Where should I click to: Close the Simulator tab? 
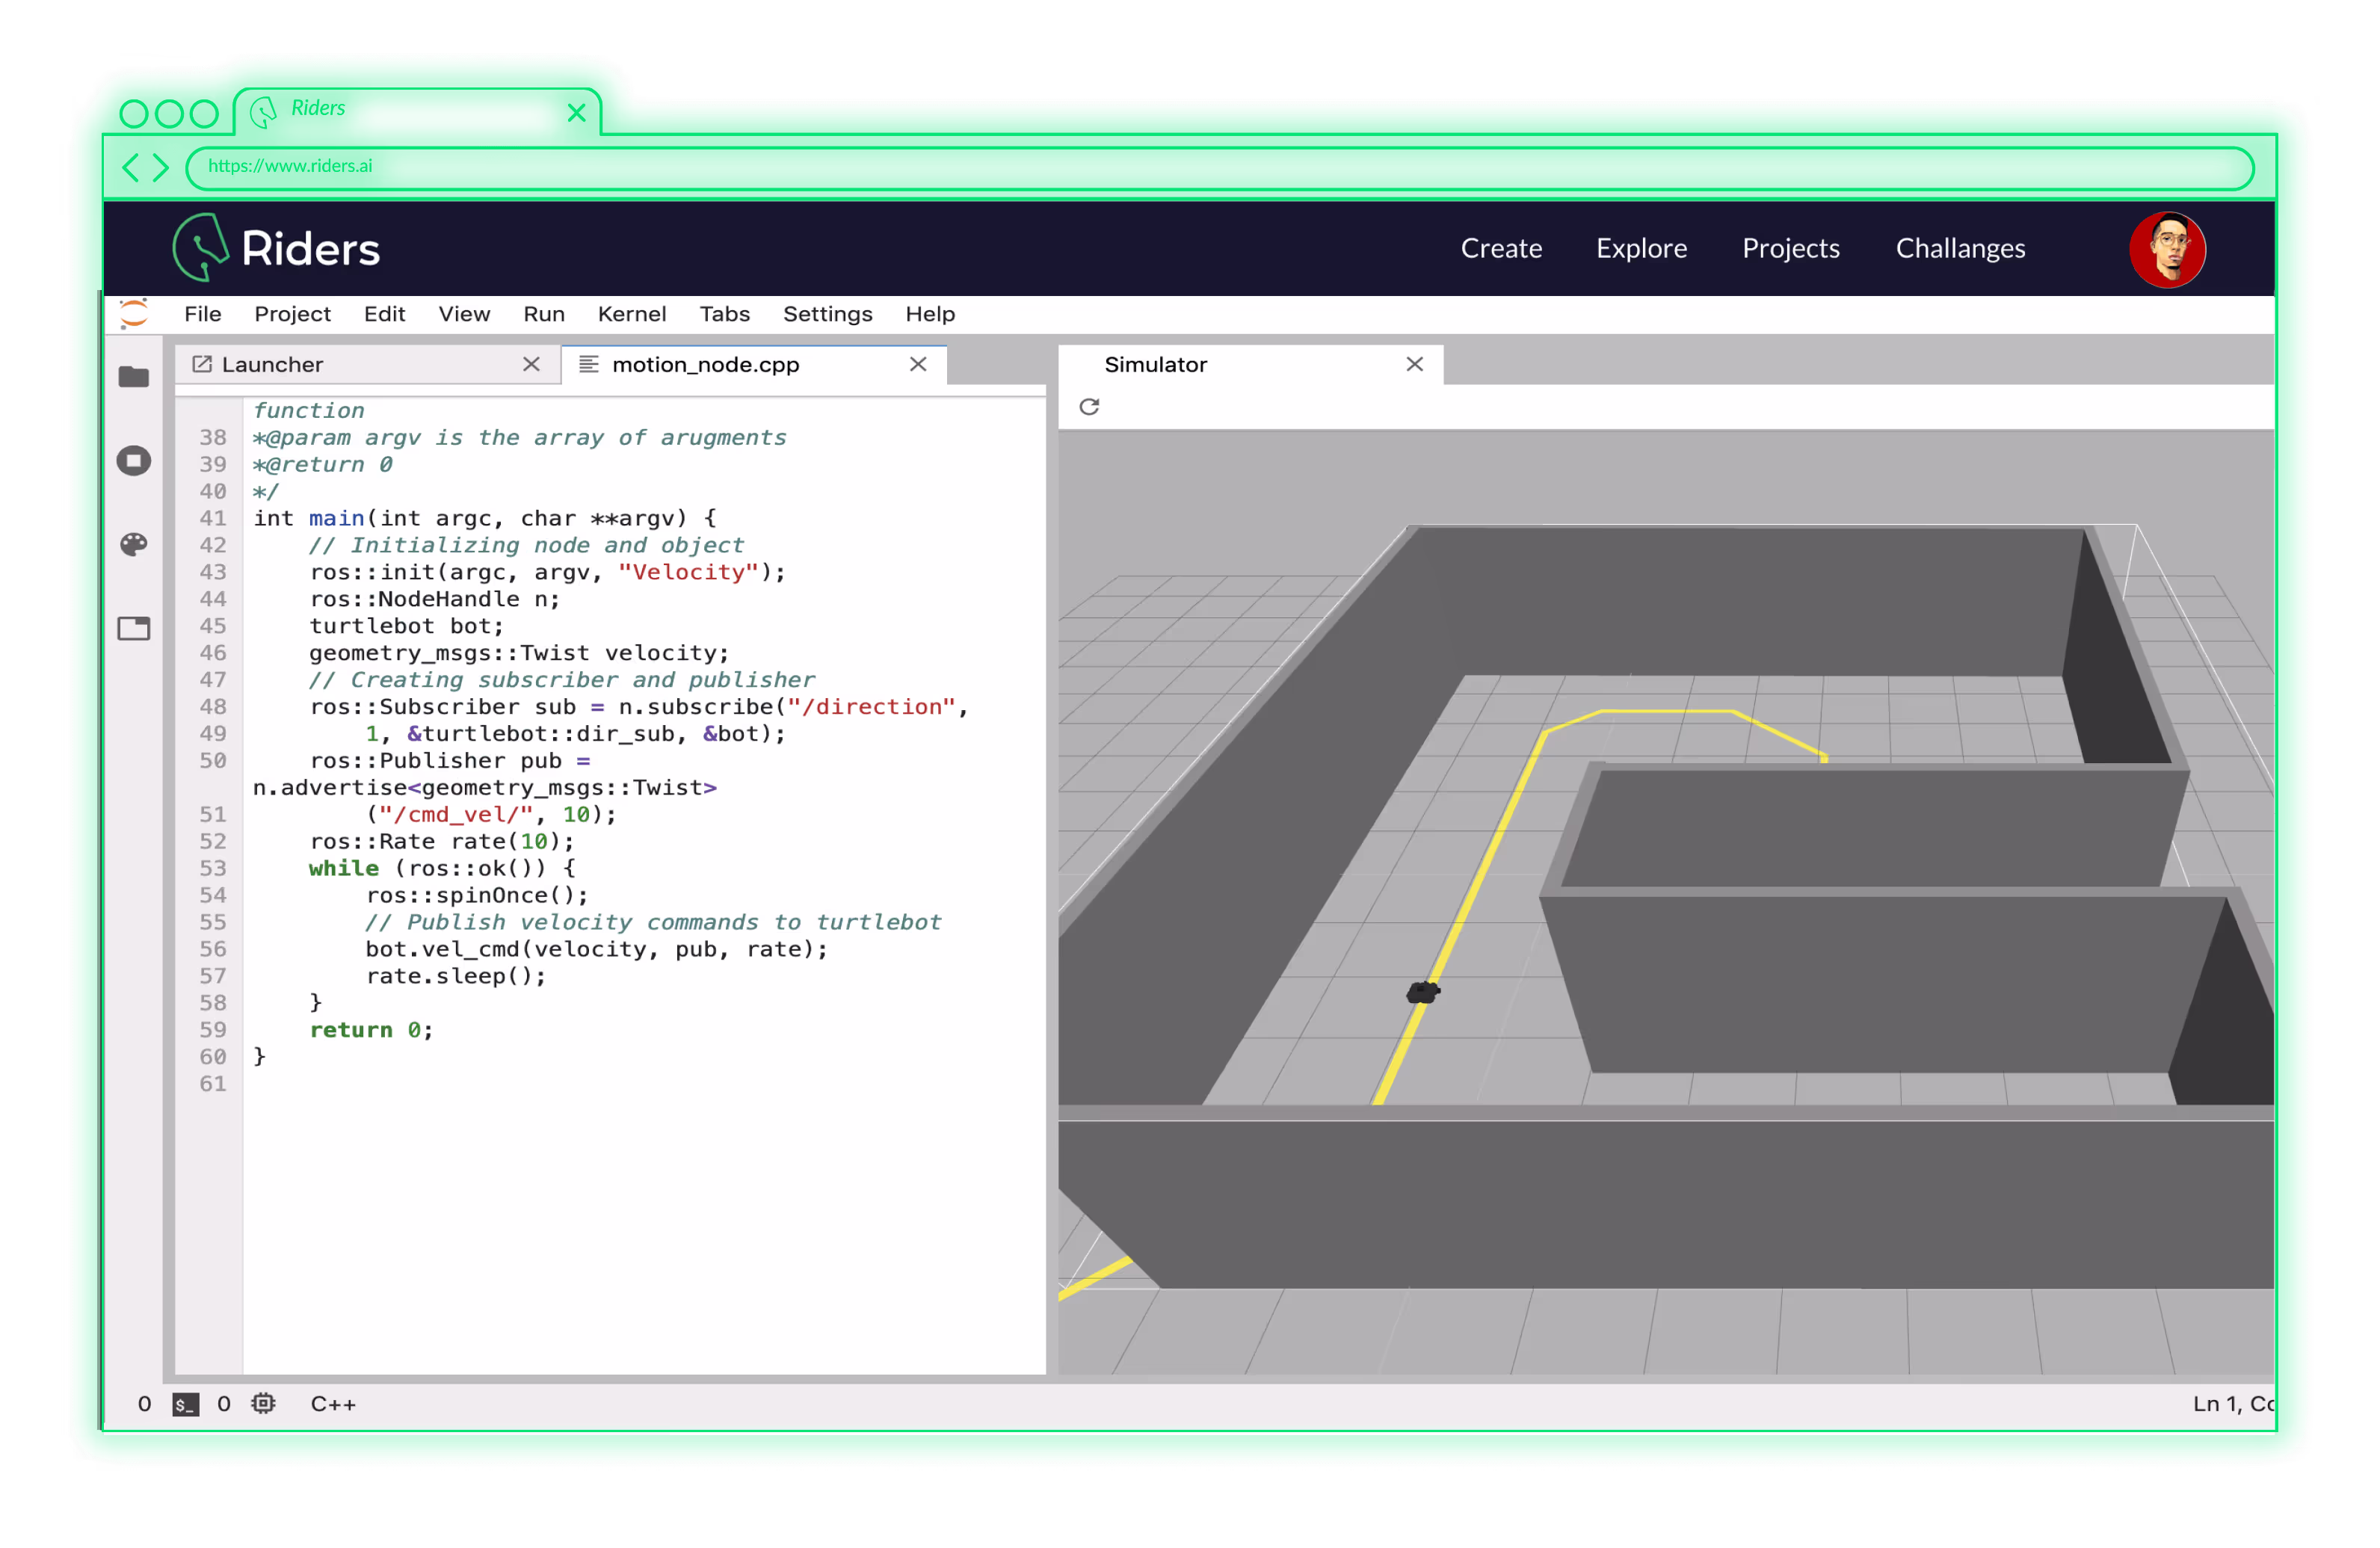1414,364
